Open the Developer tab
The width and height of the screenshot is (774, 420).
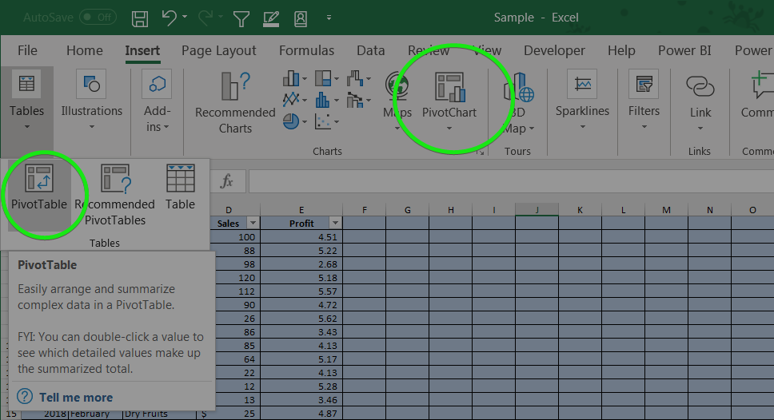tap(554, 50)
